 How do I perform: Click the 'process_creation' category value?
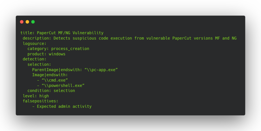[70, 49]
